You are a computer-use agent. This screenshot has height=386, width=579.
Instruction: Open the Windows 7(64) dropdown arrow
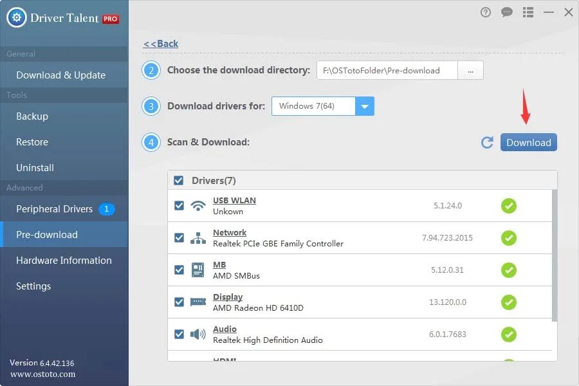tap(365, 106)
